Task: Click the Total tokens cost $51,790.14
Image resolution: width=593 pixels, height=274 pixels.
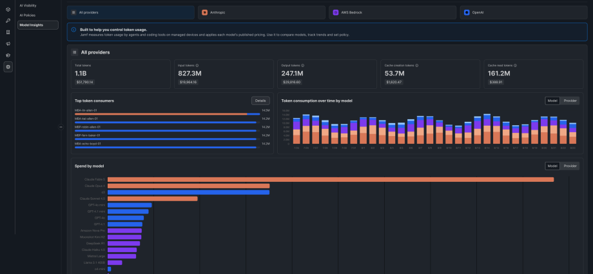Action: tap(84, 82)
